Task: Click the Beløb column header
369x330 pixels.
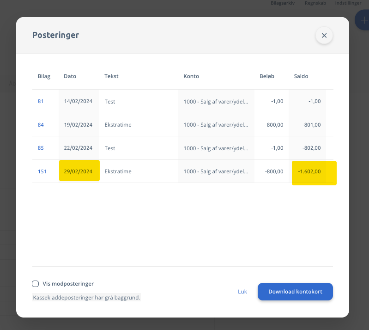Action: click(267, 76)
